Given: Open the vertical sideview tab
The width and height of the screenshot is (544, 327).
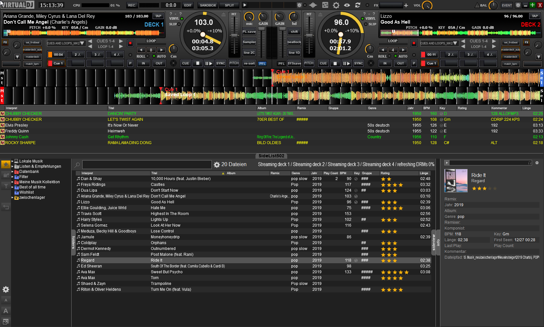Looking at the screenshot, I should click(x=434, y=242).
